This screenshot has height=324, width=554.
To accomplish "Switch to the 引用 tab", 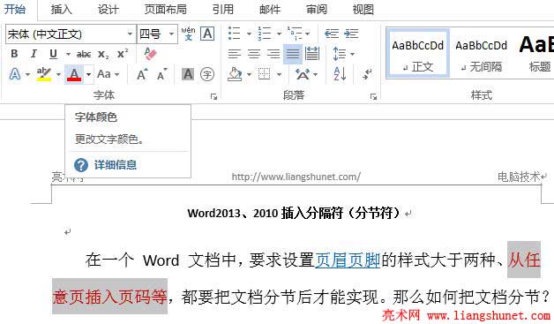I will click(x=223, y=9).
